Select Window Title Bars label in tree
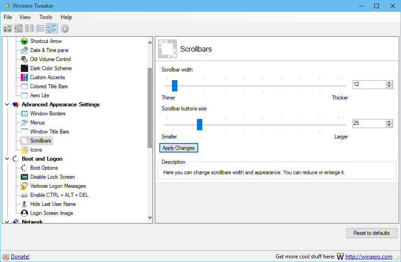Viewport: 401px width, 262px height. click(x=50, y=132)
